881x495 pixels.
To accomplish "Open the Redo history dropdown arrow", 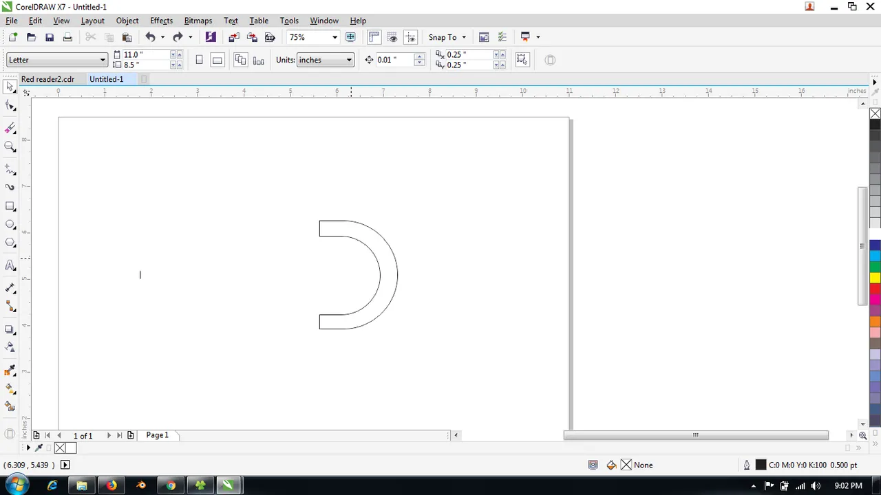I will [x=190, y=37].
